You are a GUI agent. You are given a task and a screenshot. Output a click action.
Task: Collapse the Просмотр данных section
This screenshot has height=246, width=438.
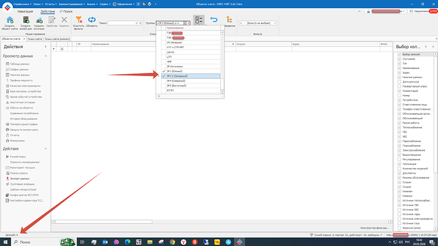[46, 56]
